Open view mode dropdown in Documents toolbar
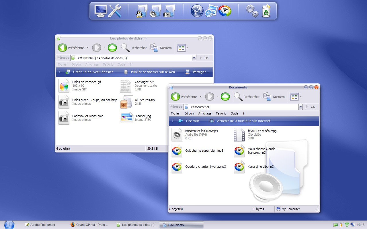Screen dimensions: 367x229 [x=300, y=97]
